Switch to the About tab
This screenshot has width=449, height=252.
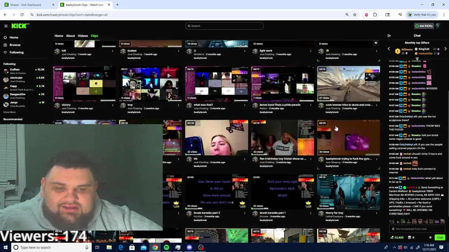point(71,36)
